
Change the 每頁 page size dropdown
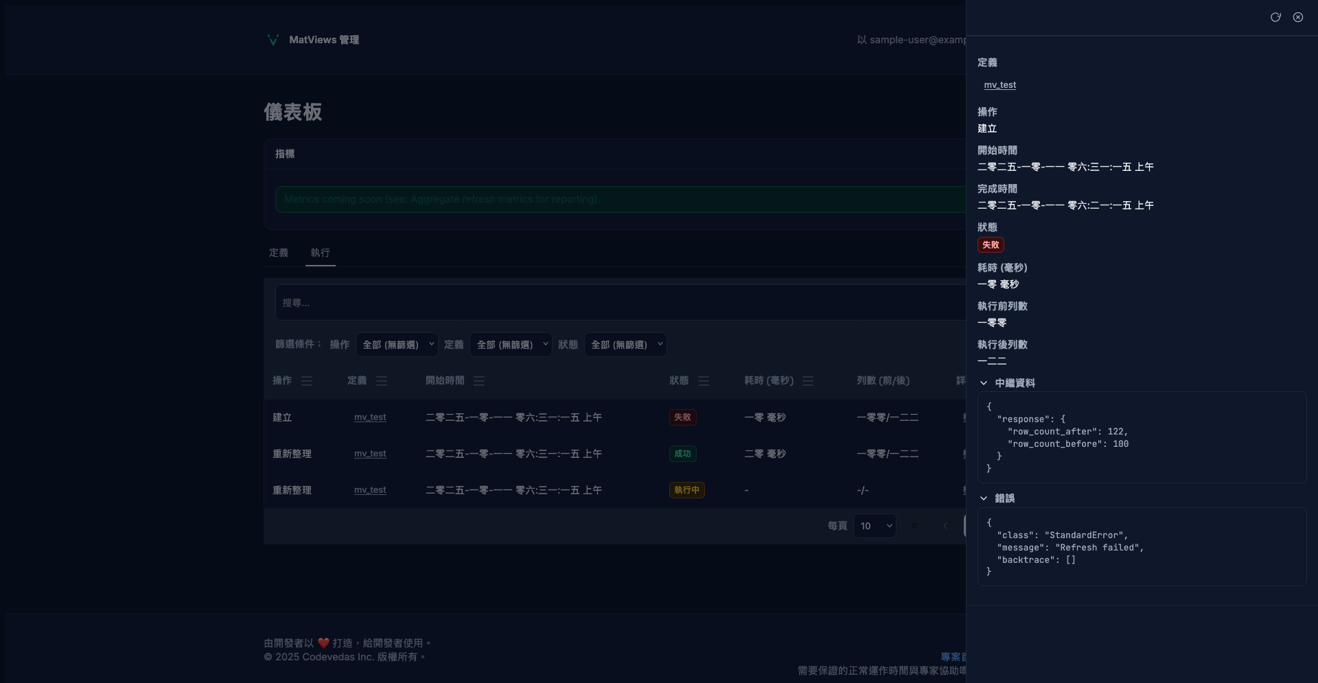tap(875, 526)
